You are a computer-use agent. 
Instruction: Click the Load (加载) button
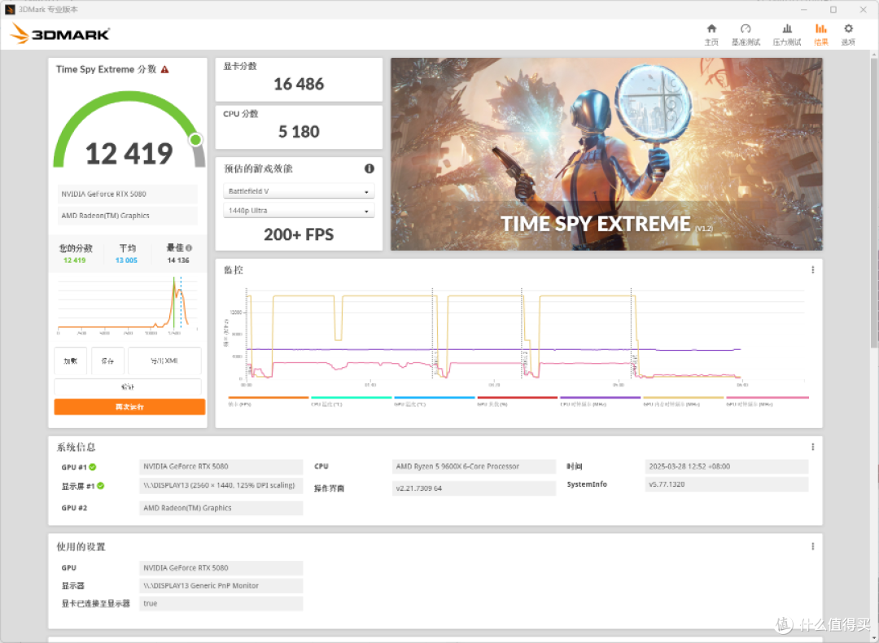click(71, 361)
